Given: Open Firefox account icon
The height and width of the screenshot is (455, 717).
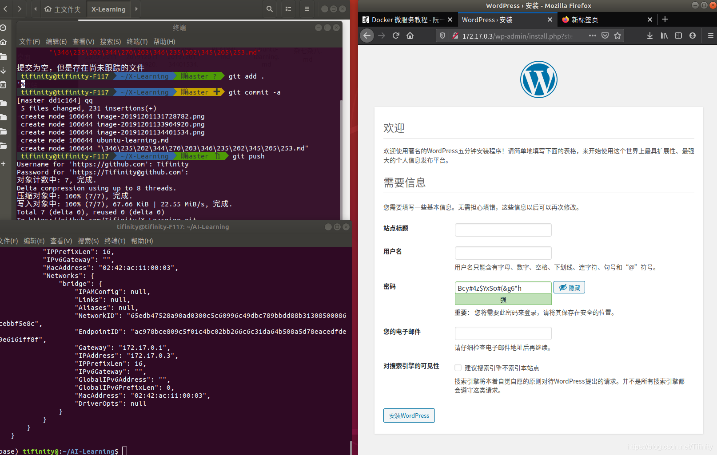Looking at the screenshot, I should 693,36.
